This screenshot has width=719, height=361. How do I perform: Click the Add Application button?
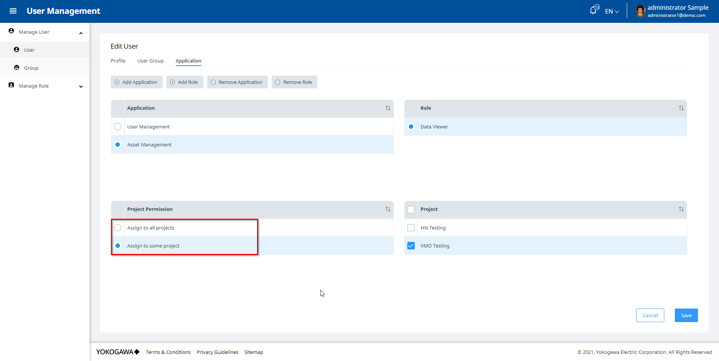[x=136, y=82]
